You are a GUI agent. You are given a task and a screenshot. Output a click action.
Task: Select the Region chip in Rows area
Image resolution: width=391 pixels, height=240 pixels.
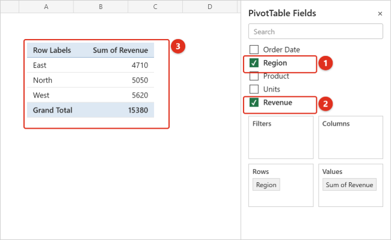pos(266,185)
